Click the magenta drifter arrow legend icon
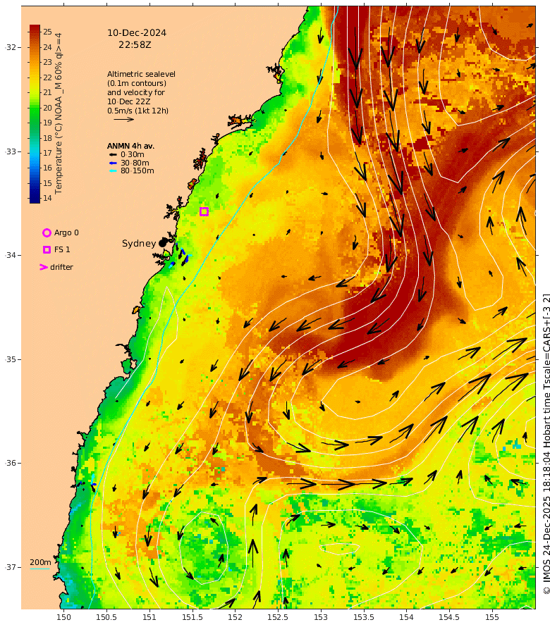 44,267
